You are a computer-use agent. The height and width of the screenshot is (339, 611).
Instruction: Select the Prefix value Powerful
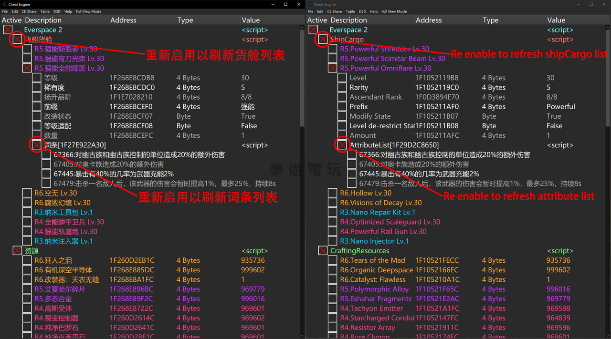(560, 107)
